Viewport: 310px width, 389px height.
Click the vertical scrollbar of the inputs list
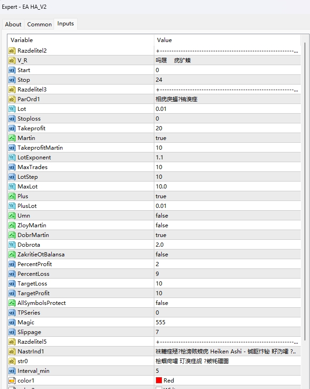[305, 191]
